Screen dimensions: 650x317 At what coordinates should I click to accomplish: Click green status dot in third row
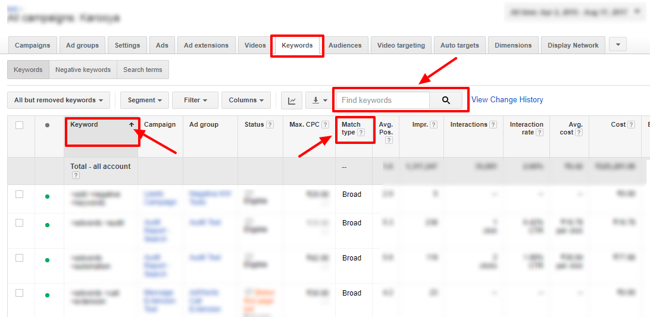47,260
